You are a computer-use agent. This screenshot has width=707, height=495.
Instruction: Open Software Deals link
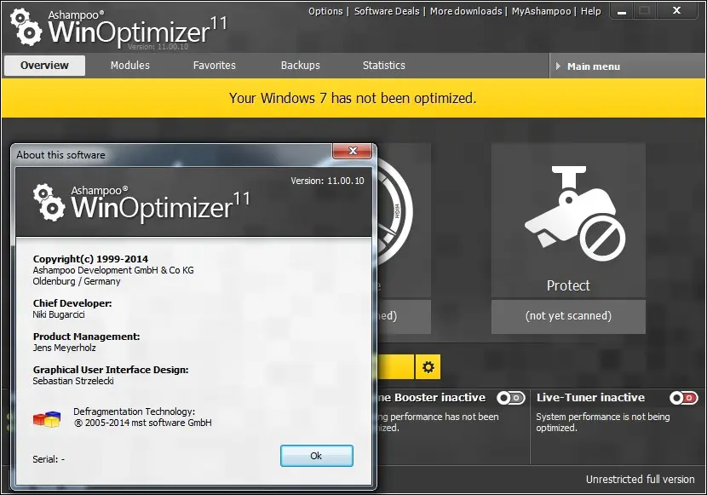[x=387, y=11]
